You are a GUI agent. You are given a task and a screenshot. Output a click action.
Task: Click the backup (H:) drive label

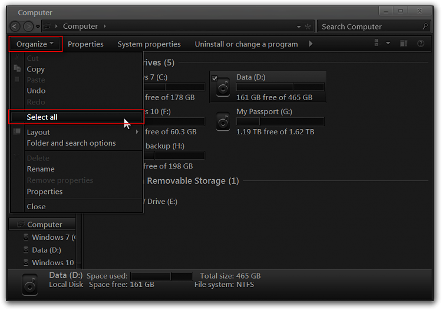pyautogui.click(x=165, y=146)
